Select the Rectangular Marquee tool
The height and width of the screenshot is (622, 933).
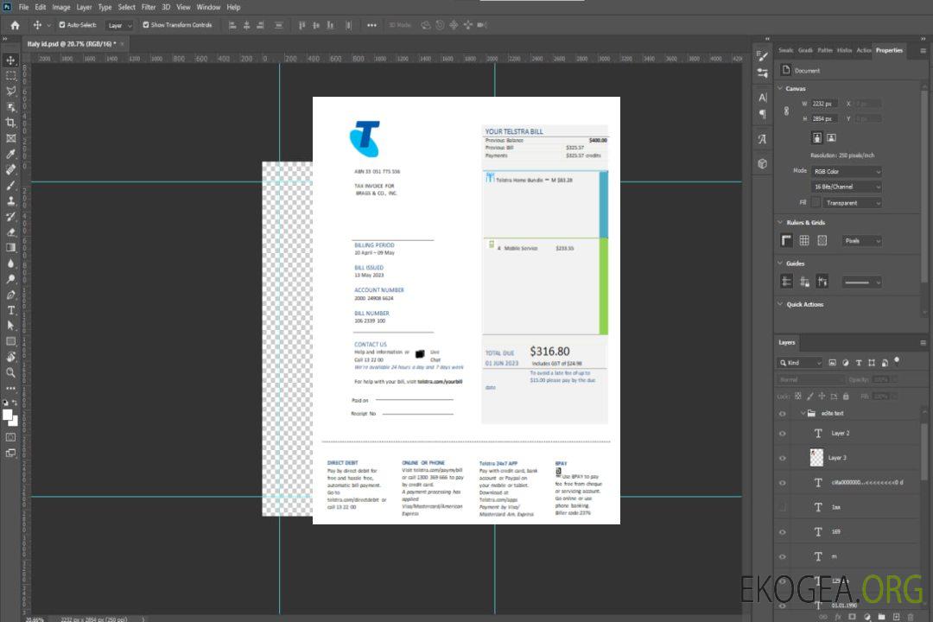click(10, 75)
